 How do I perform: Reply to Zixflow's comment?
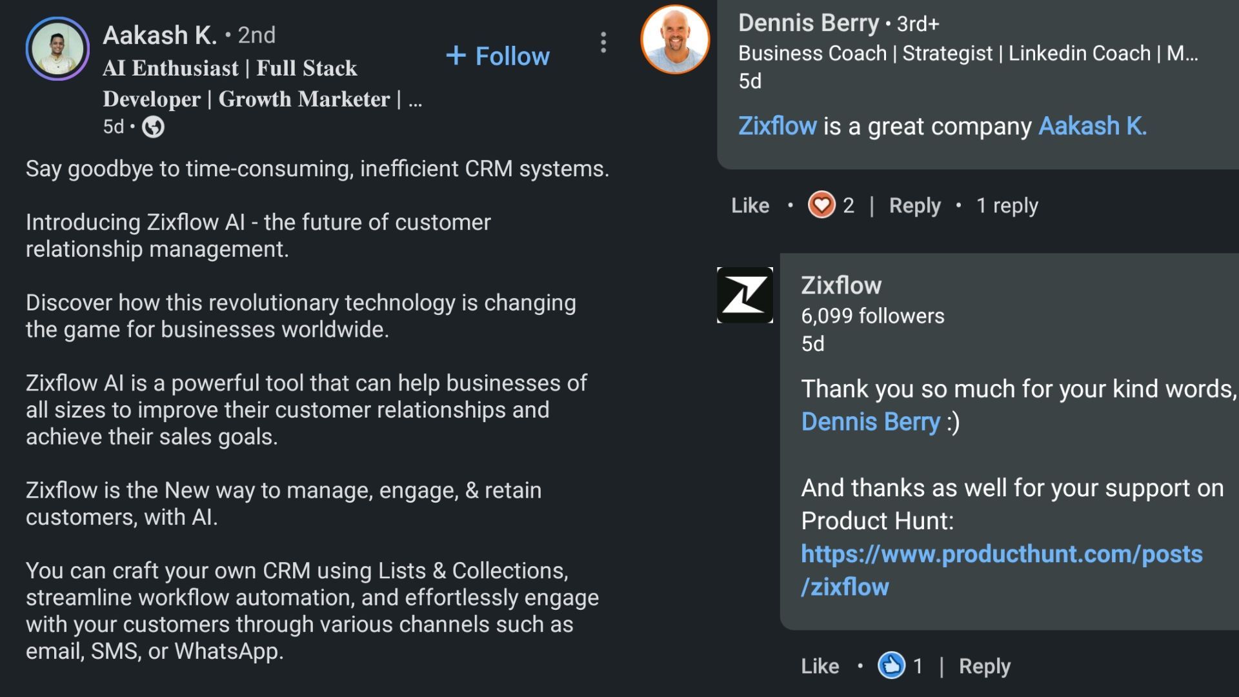[983, 666]
